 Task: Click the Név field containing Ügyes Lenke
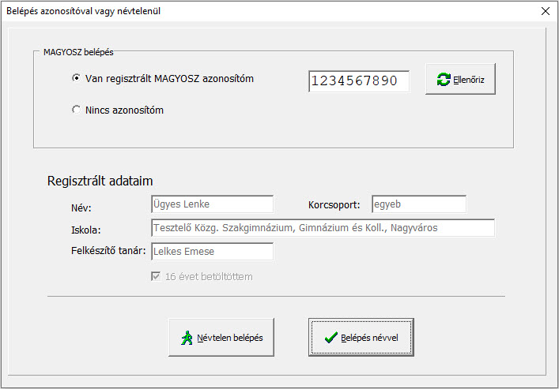pyautogui.click(x=213, y=204)
